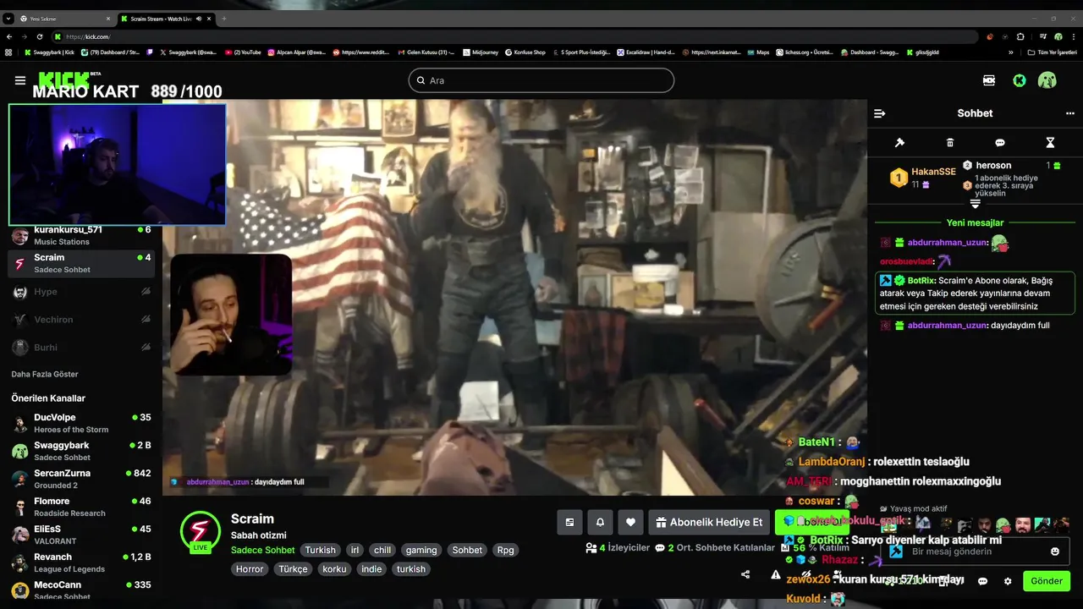Open the user avatar in top bar

click(1047, 80)
